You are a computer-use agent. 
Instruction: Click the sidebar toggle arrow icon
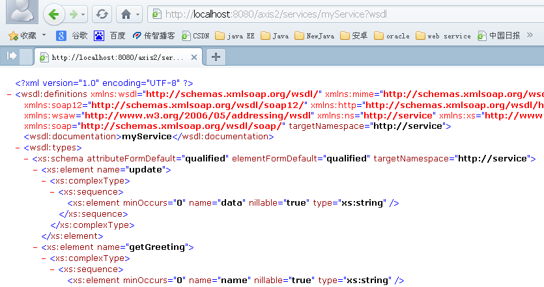point(11,57)
